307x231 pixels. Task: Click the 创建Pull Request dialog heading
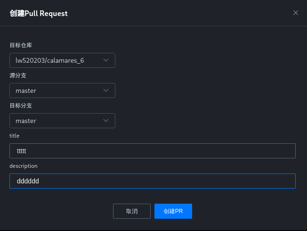pyautogui.click(x=39, y=13)
